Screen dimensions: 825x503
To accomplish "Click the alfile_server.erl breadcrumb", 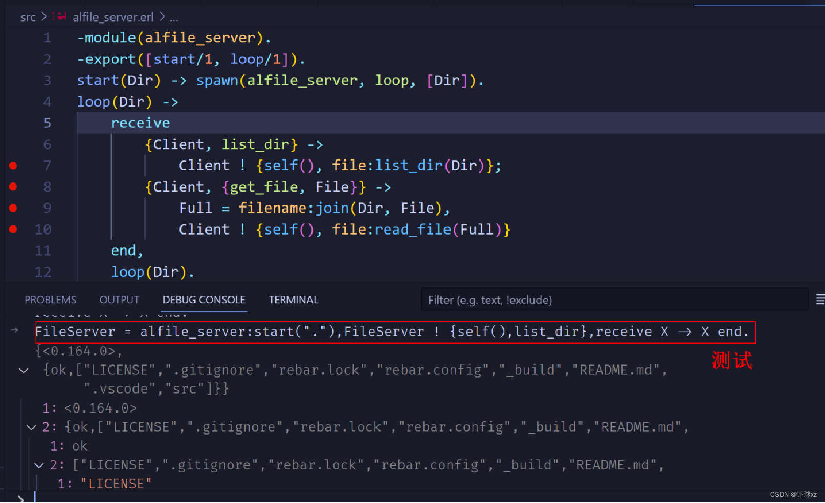I will pos(113,17).
